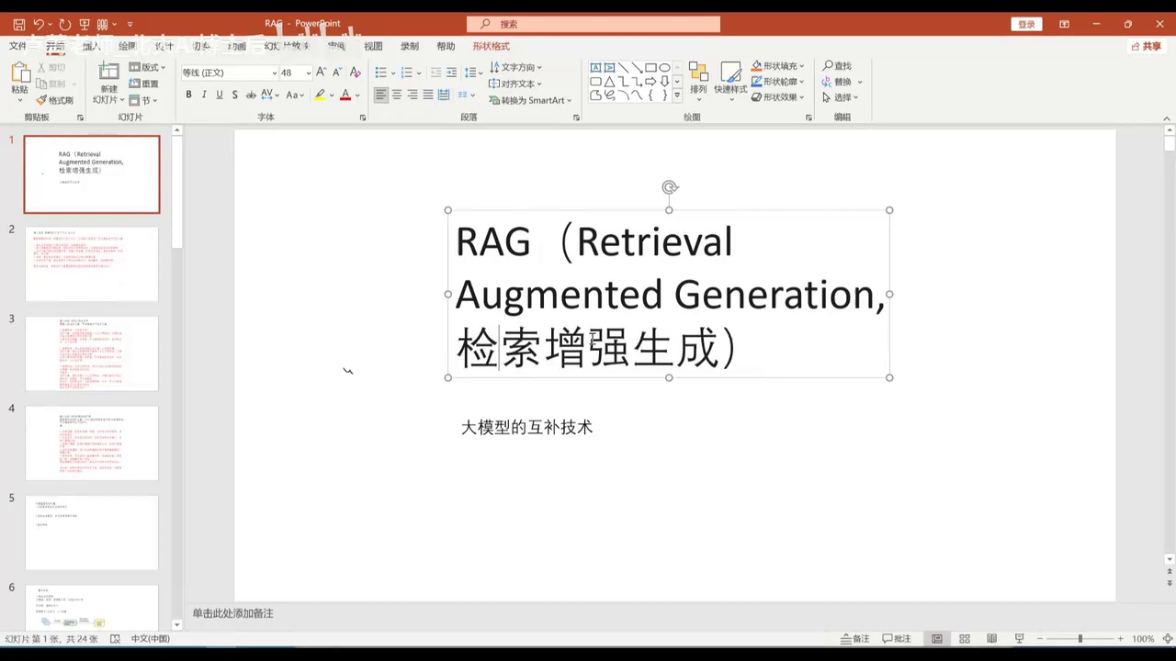Switch to the 录制 recording tab
This screenshot has height=661, width=1176.
(410, 46)
